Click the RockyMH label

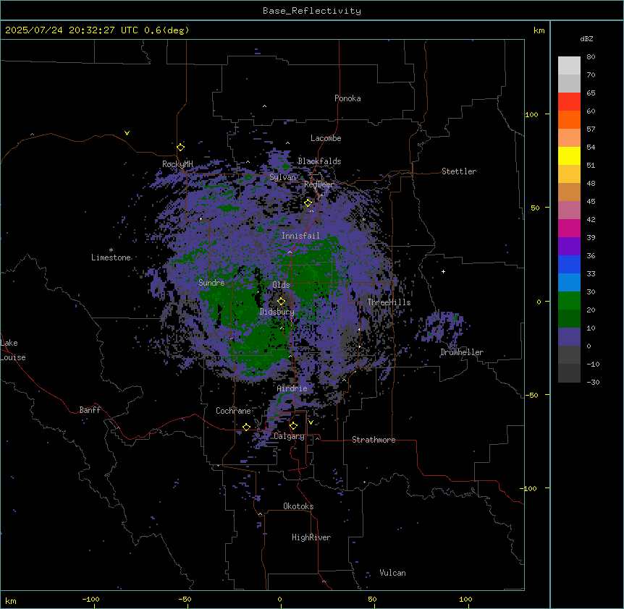177,164
